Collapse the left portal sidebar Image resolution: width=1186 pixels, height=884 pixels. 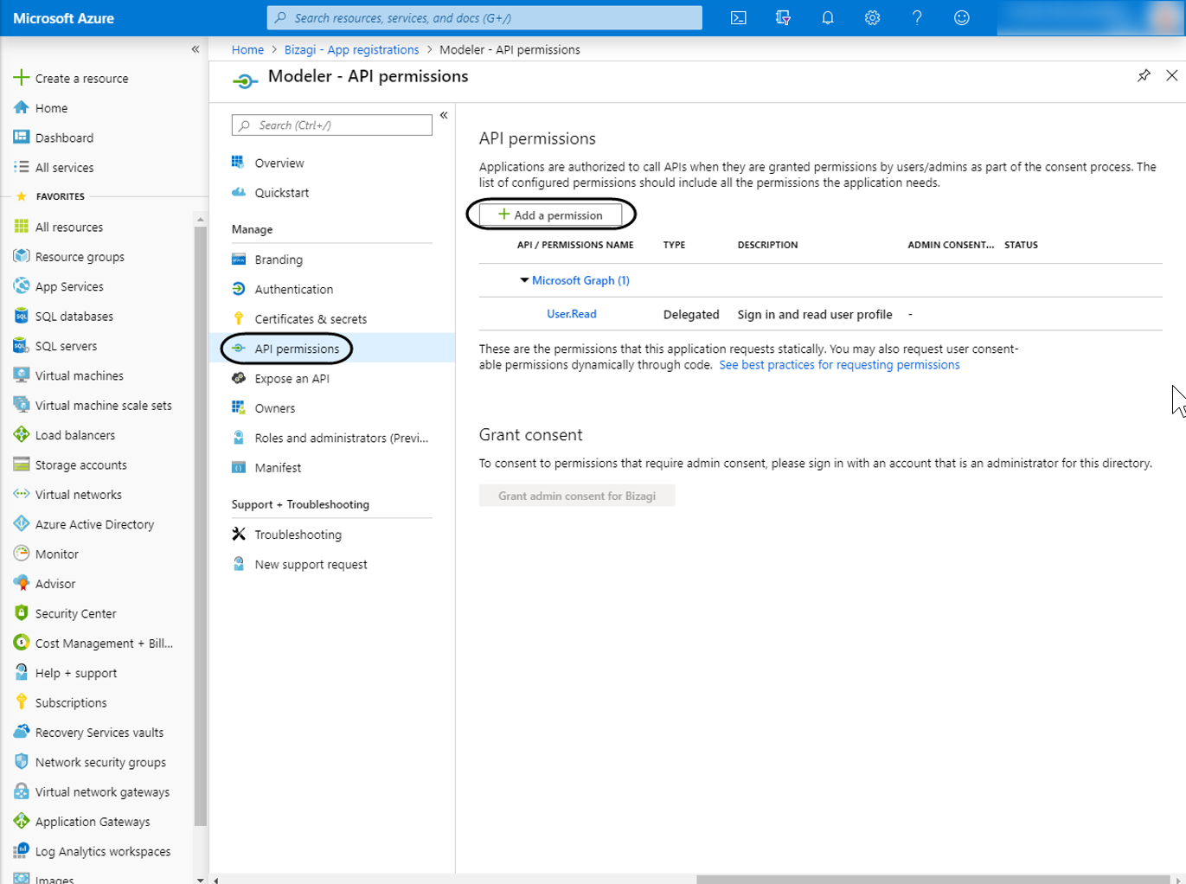196,49
